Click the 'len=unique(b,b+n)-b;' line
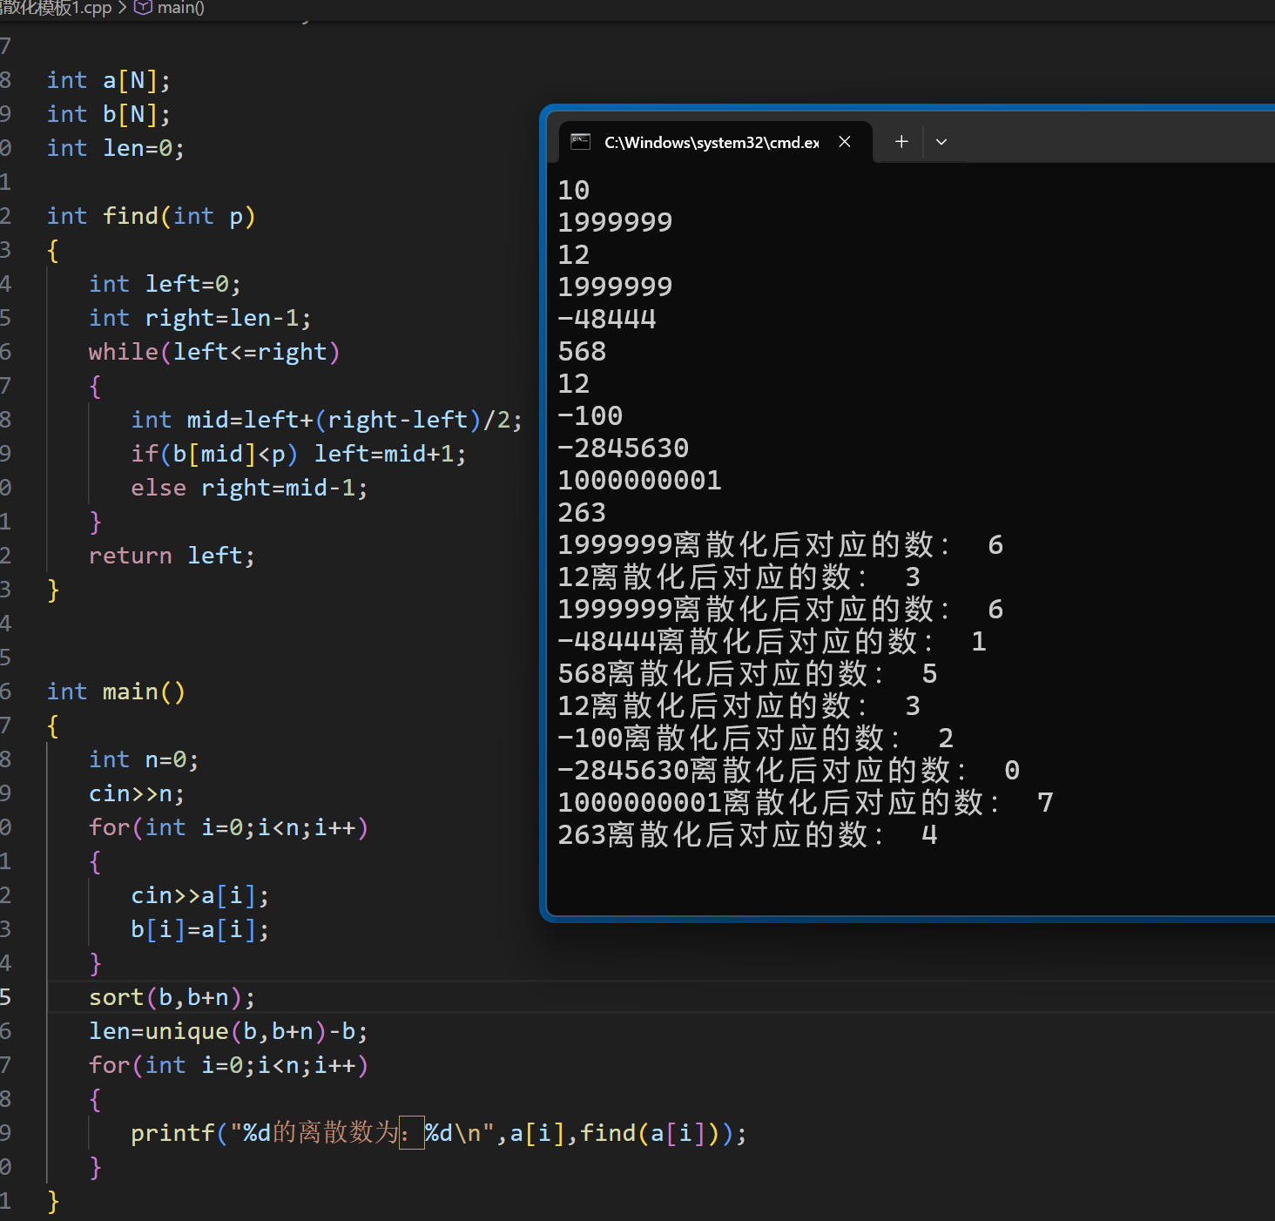The width and height of the screenshot is (1275, 1221). click(228, 1031)
